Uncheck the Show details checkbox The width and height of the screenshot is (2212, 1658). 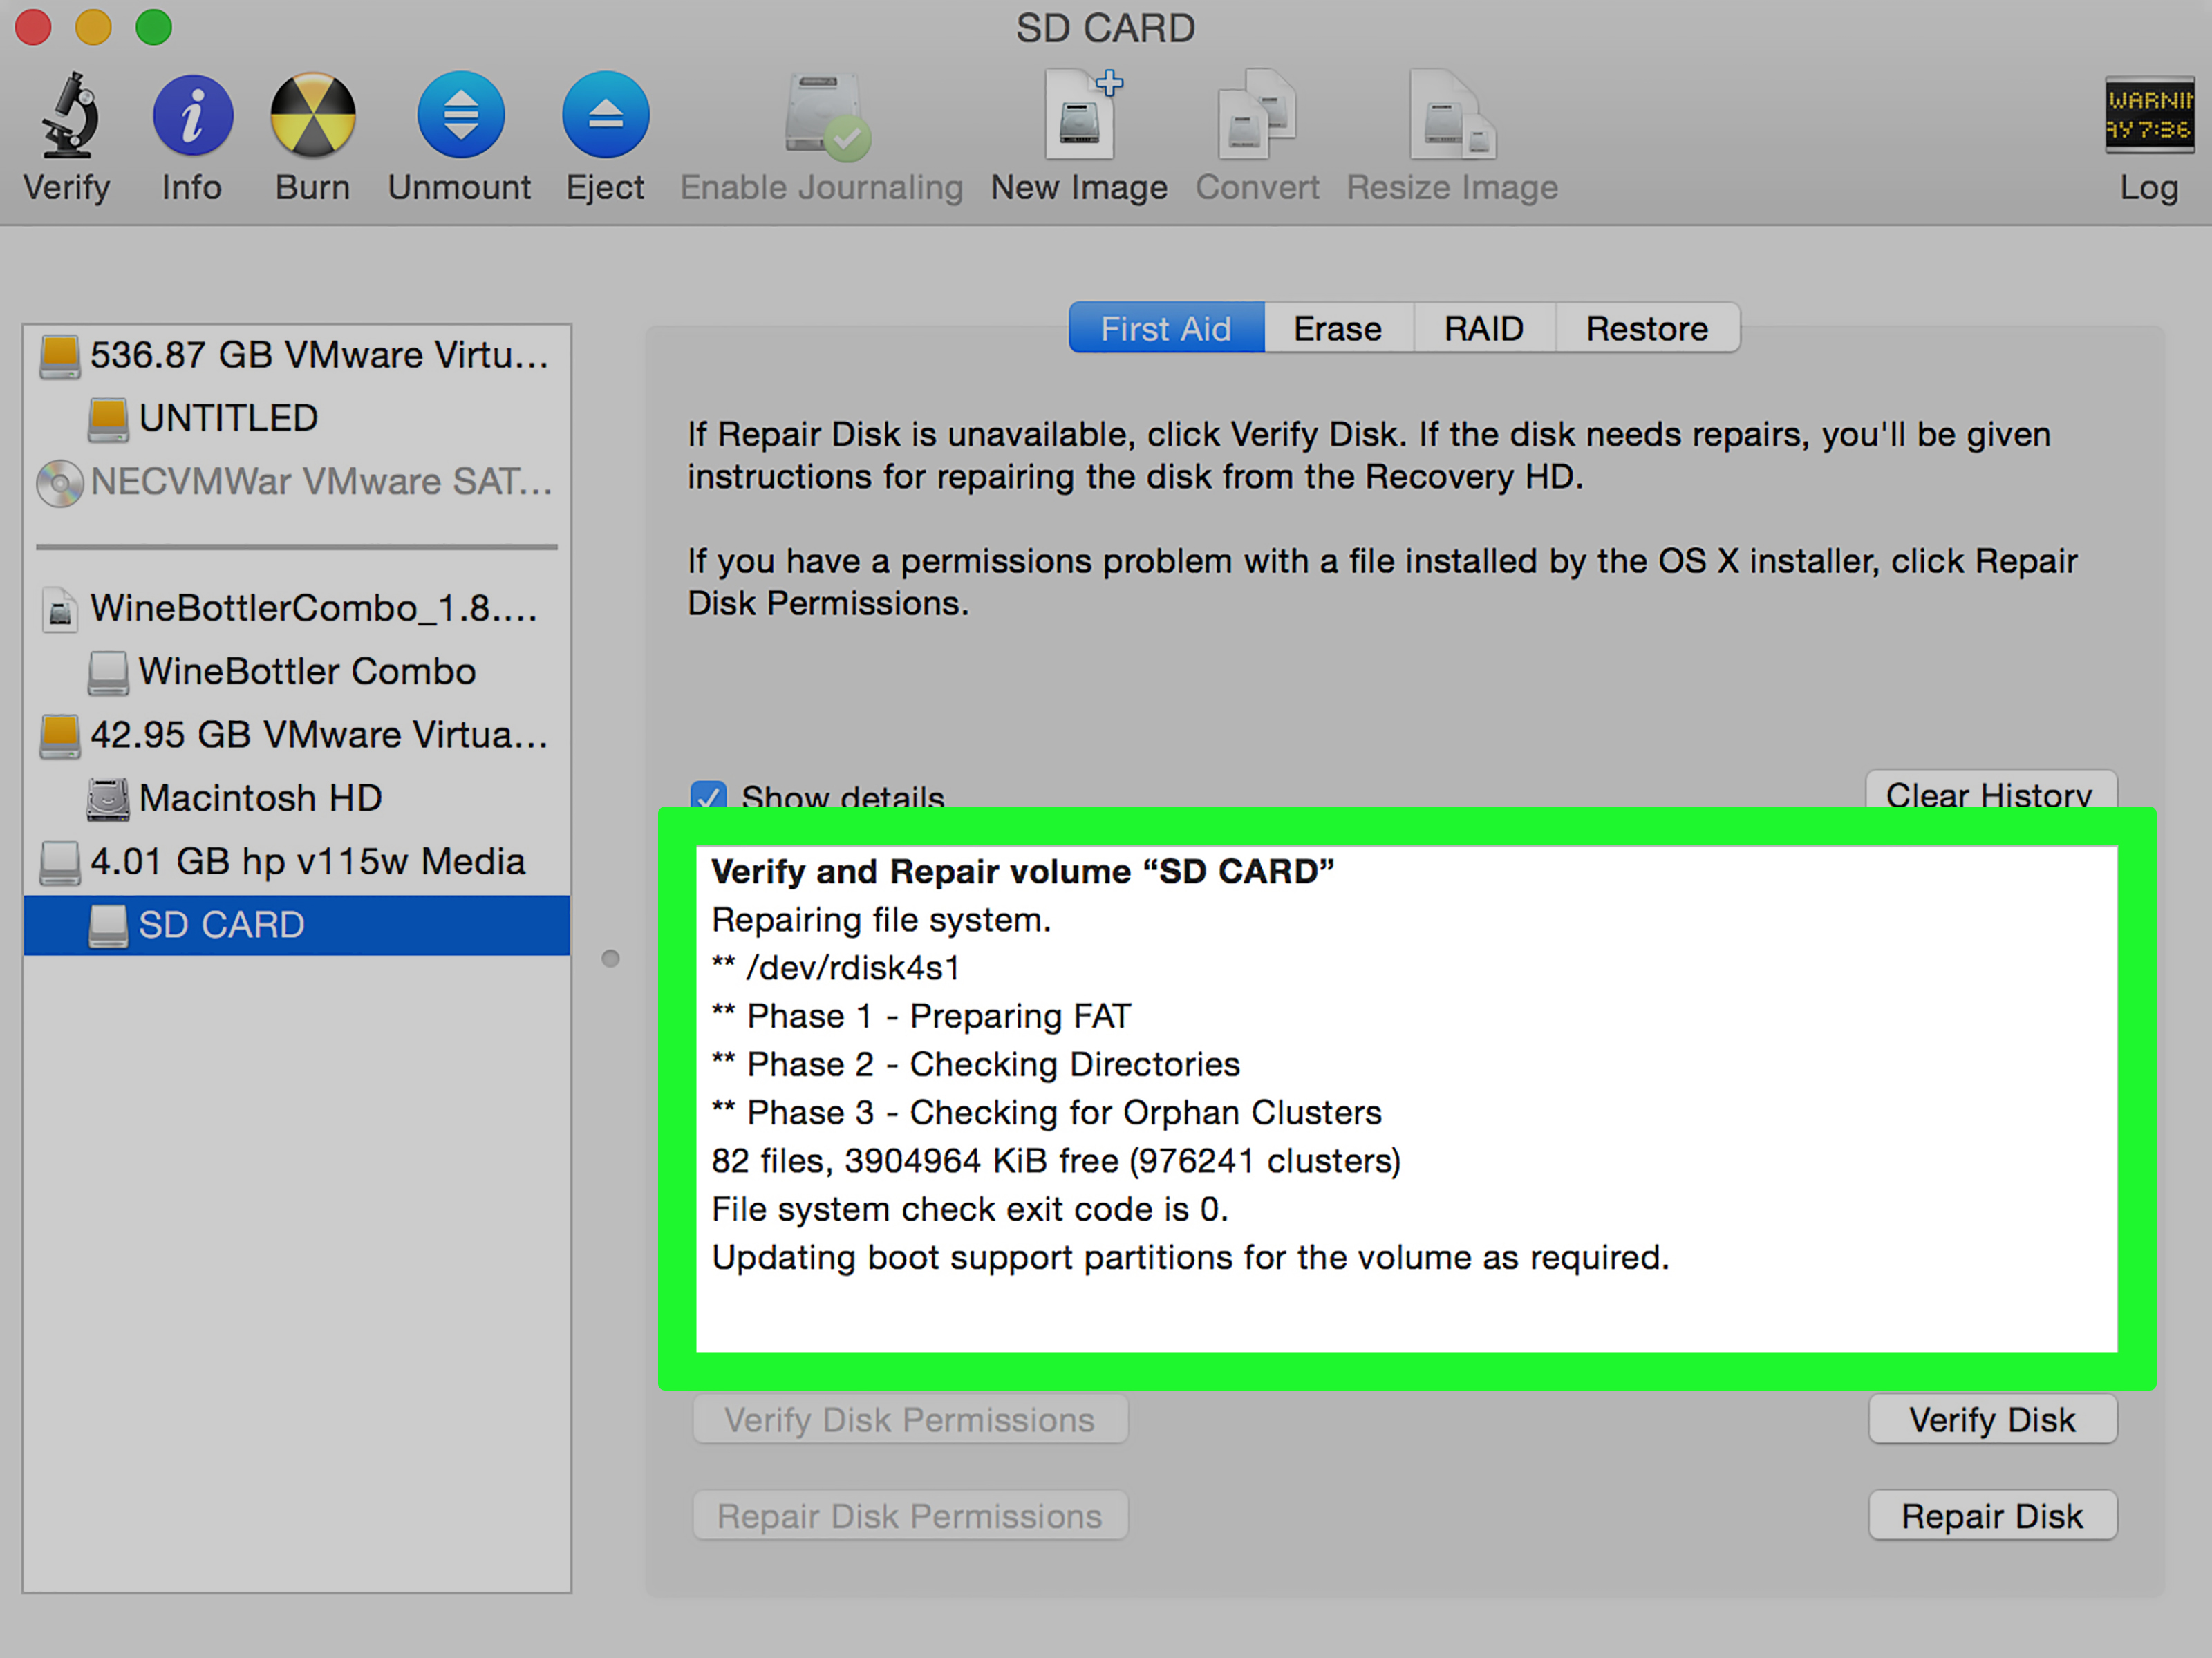(708, 796)
